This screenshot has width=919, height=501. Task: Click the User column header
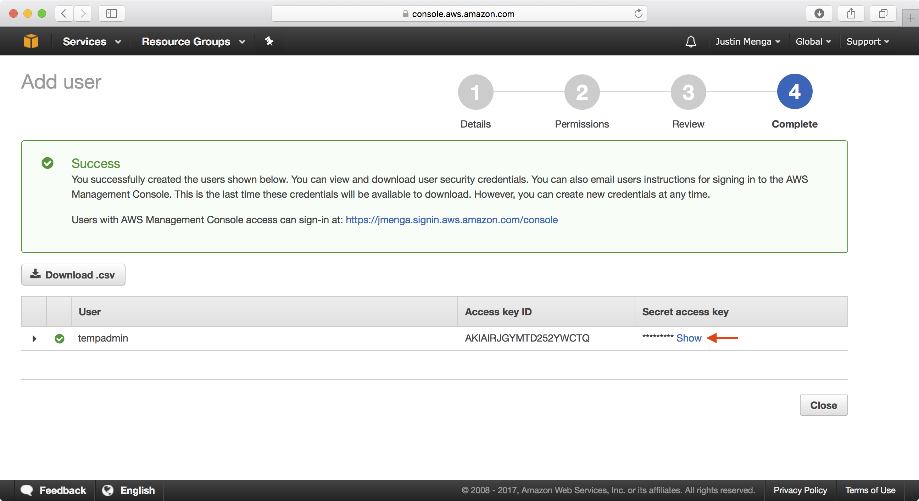[x=264, y=312]
